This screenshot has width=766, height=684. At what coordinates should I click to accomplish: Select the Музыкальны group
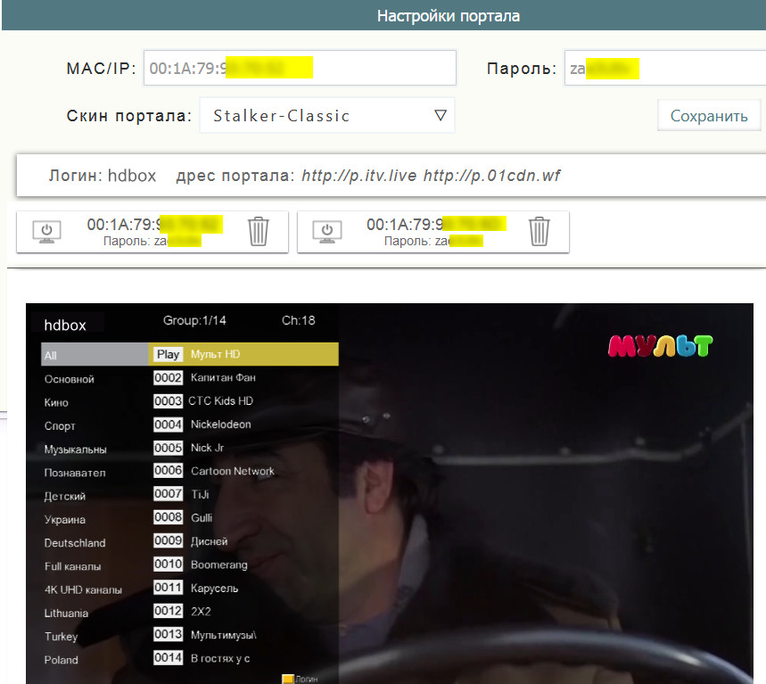(75, 449)
